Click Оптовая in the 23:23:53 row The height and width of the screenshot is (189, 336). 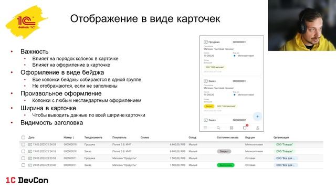click(250, 159)
